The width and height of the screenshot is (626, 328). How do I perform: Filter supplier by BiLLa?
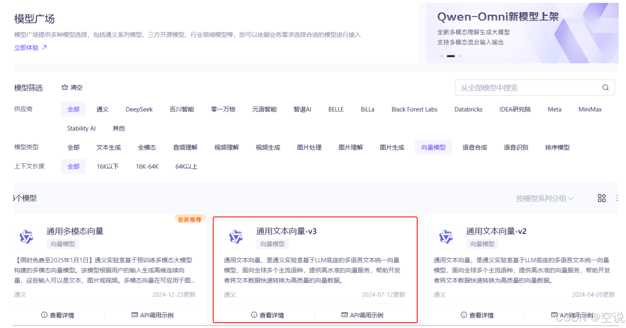[x=368, y=109]
